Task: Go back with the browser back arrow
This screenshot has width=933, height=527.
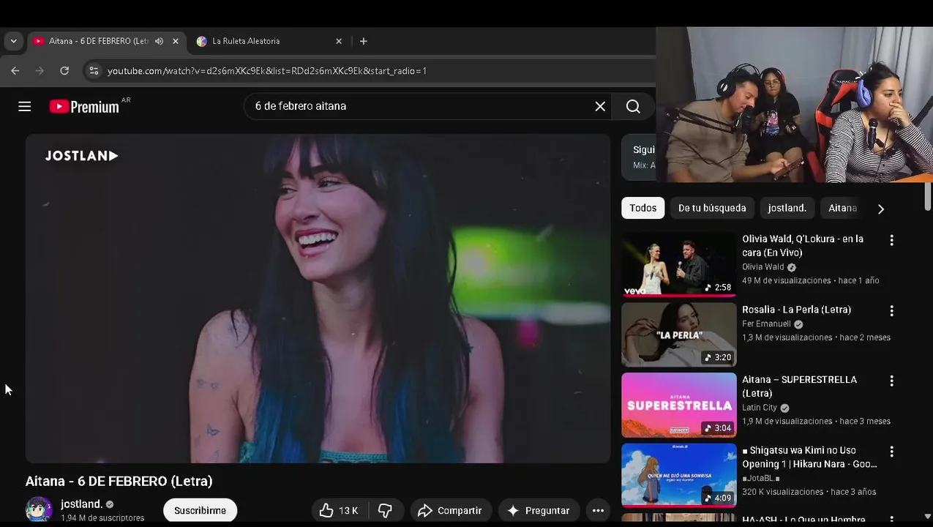Action: [x=15, y=71]
